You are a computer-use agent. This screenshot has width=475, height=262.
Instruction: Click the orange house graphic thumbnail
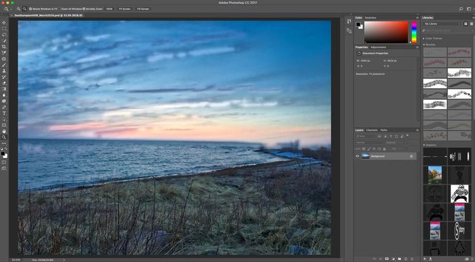tap(433, 175)
